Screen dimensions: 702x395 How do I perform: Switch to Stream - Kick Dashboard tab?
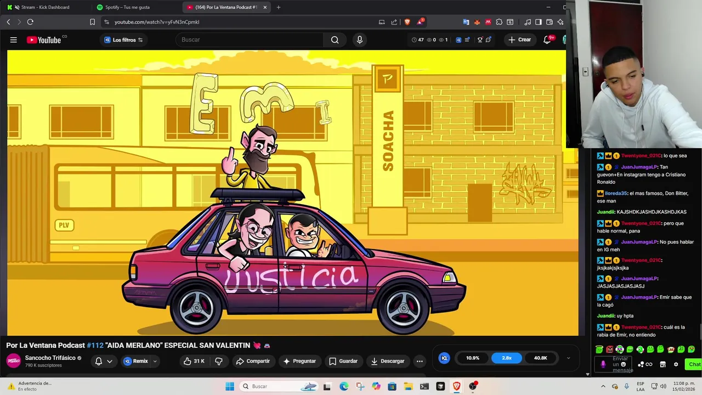pyautogui.click(x=46, y=7)
